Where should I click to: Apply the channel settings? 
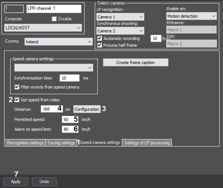pyautogui.click(x=16, y=182)
